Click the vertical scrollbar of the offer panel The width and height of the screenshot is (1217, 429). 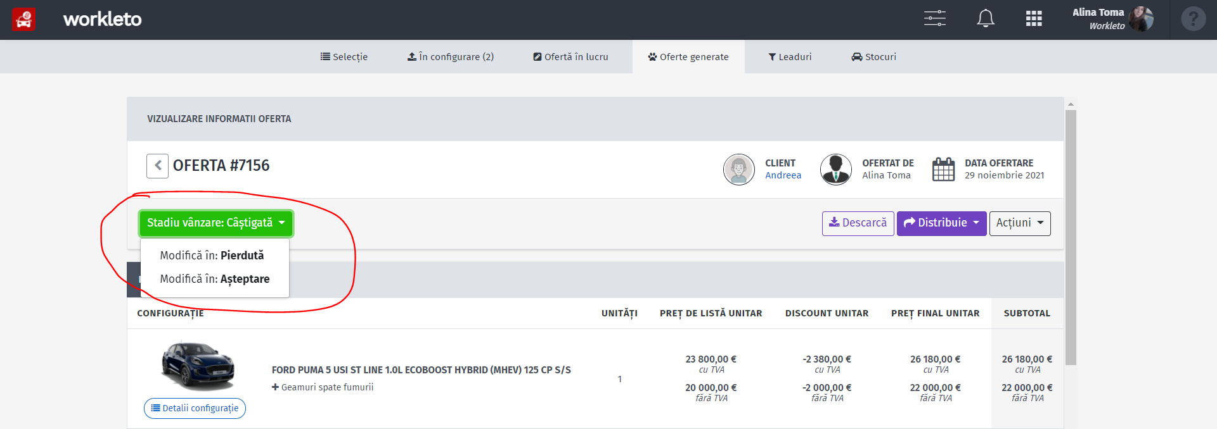(x=1071, y=237)
